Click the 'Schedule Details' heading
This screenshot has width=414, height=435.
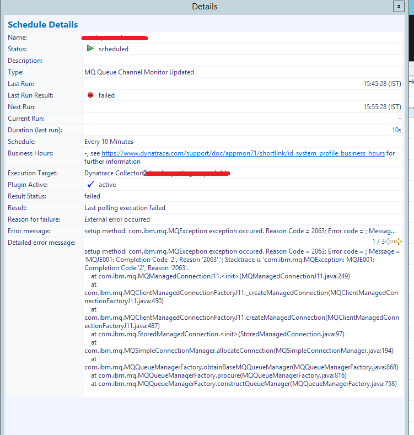coord(43,25)
